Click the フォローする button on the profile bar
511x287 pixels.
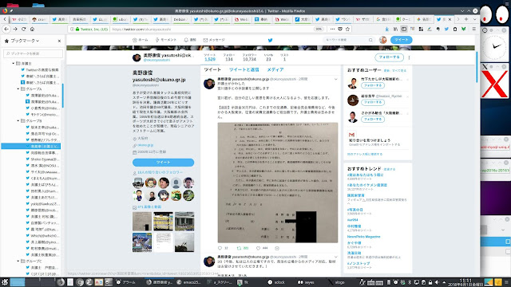389,57
